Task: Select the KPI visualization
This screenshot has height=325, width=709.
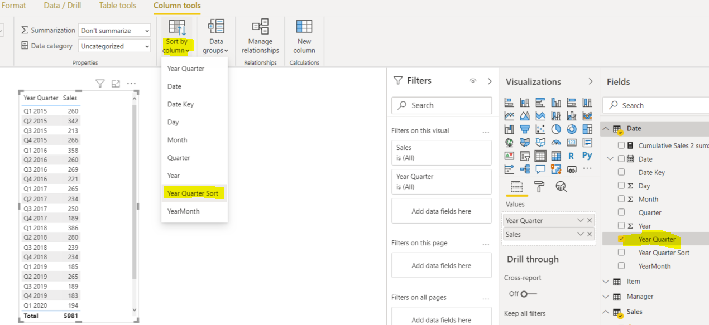Action: pyautogui.click(x=509, y=156)
